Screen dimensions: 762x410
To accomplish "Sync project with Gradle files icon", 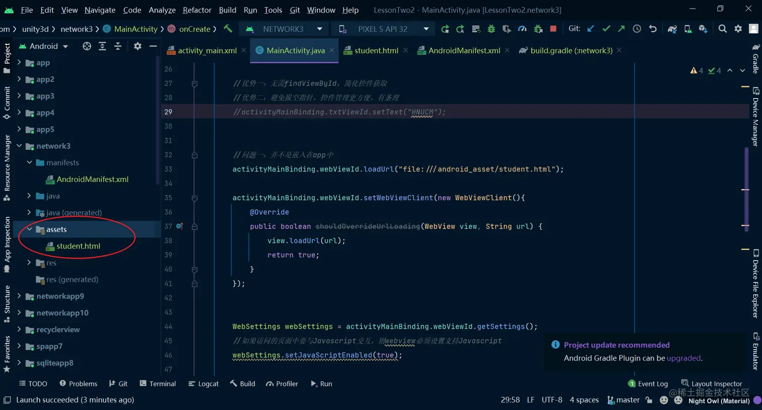I will coord(672,29).
